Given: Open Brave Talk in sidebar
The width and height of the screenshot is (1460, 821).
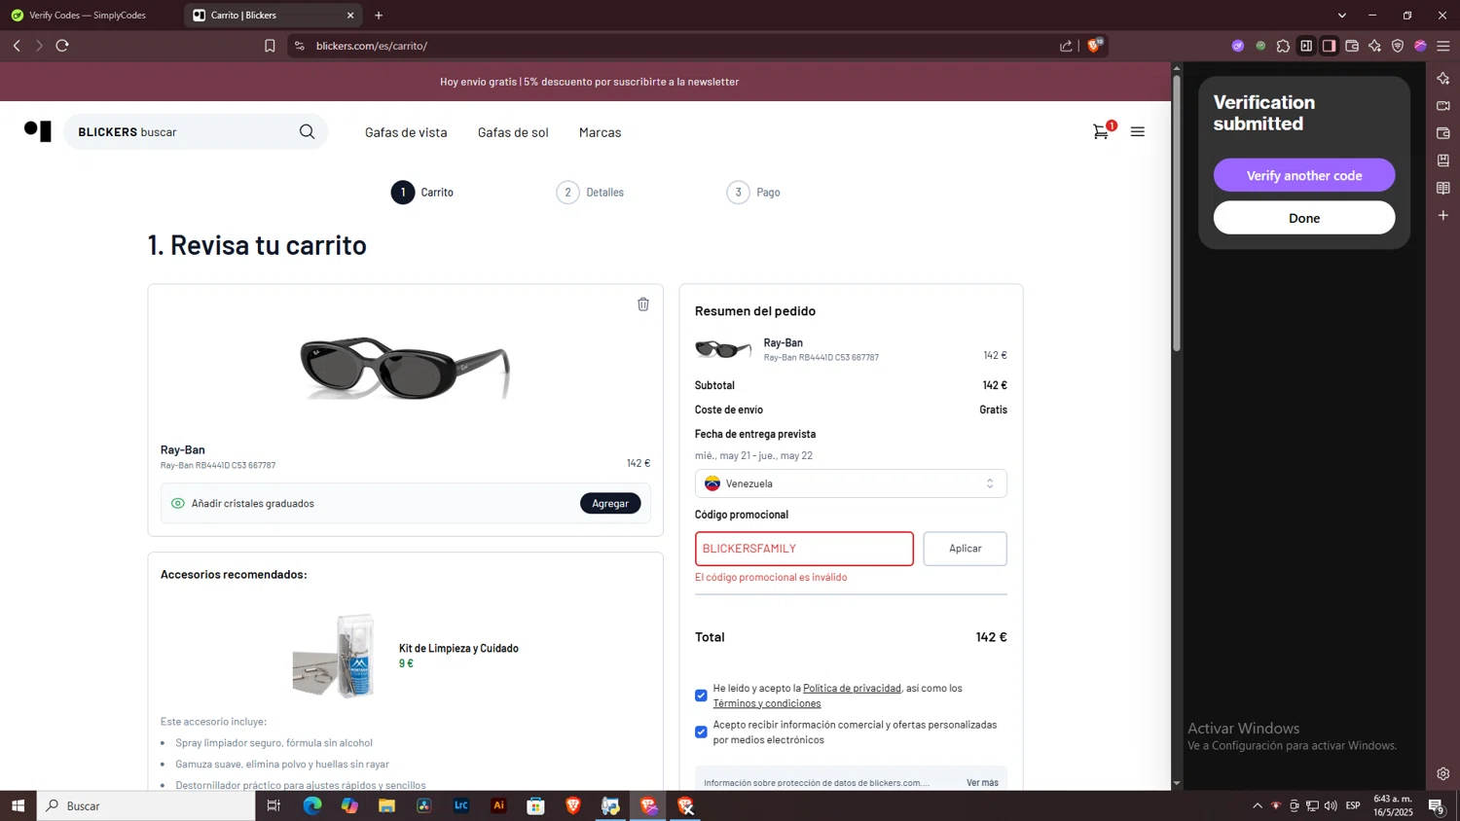Looking at the screenshot, I should 1443,105.
